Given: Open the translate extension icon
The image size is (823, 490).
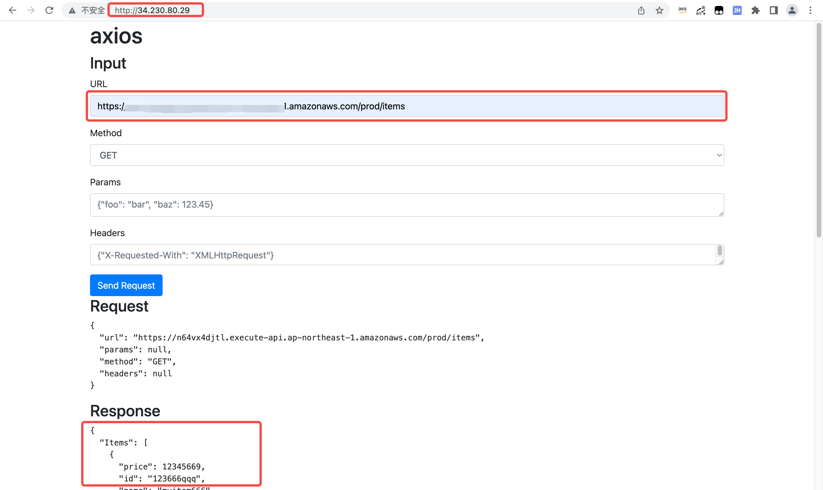Looking at the screenshot, I should click(701, 10).
